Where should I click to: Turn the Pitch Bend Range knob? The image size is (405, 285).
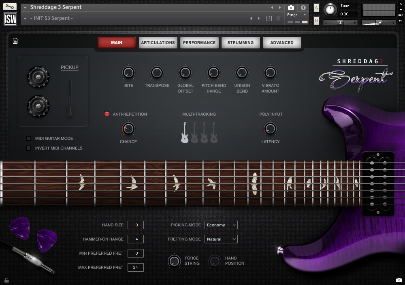pos(213,73)
